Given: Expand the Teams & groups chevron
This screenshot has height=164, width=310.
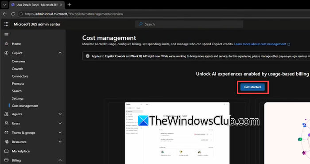Looking at the screenshot, I should 60,133.
